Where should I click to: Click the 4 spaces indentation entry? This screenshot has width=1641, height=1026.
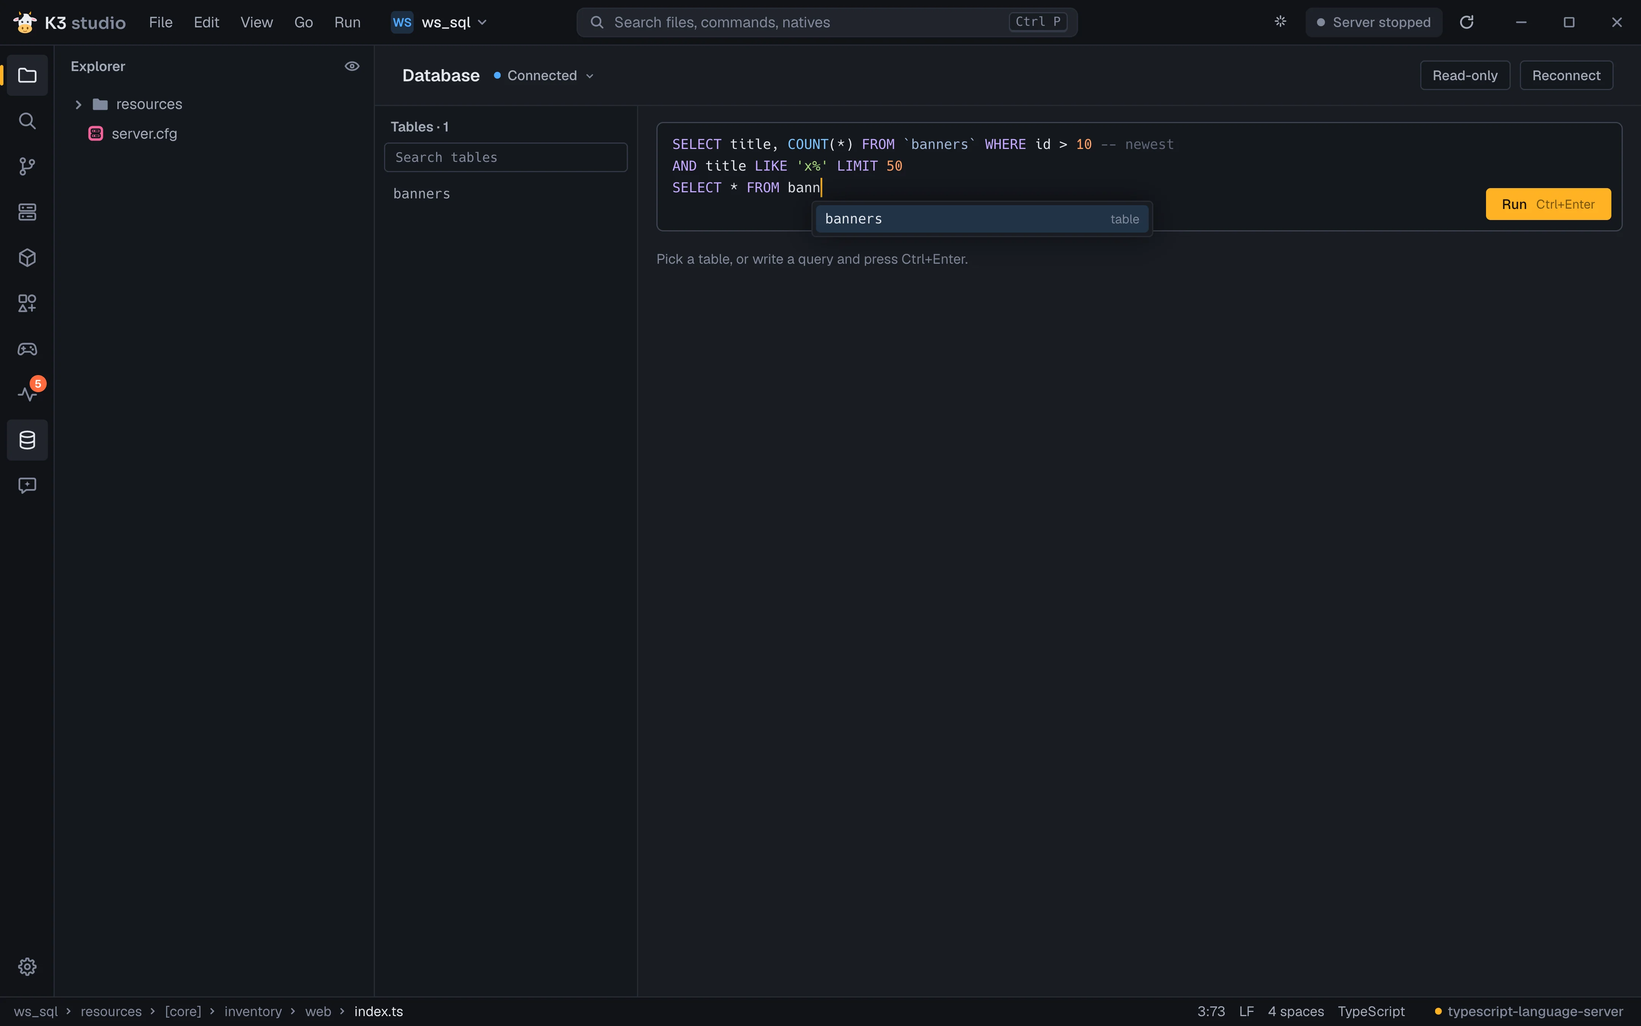pos(1296,1011)
